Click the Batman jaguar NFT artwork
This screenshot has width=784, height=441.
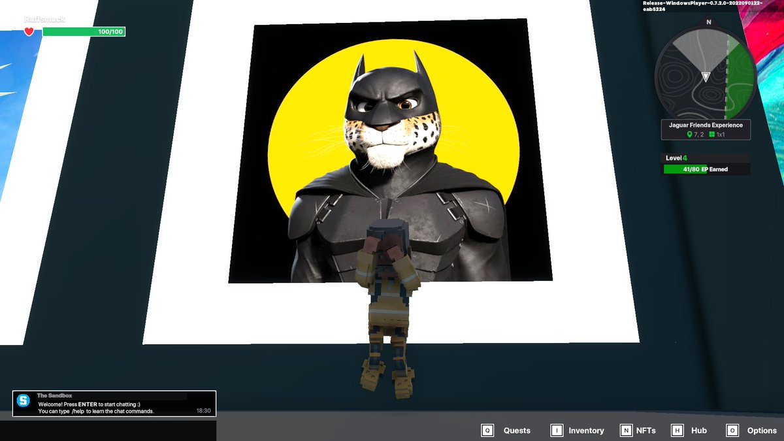click(391, 151)
